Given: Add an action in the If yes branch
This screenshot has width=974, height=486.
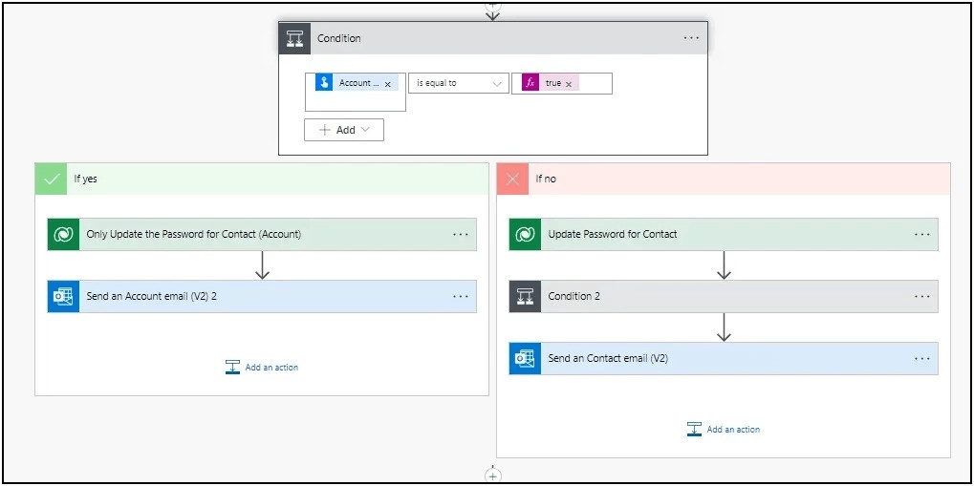Looking at the screenshot, I should coord(262,368).
